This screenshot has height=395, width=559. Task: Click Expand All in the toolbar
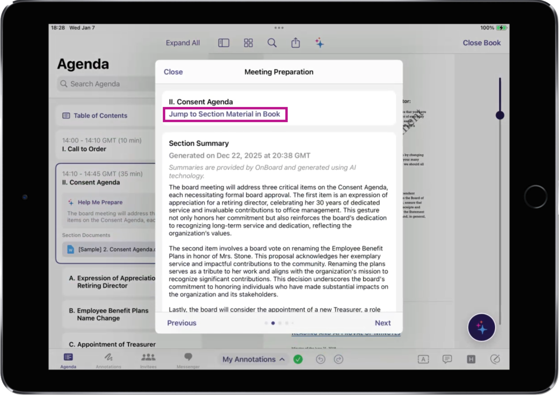click(x=182, y=43)
